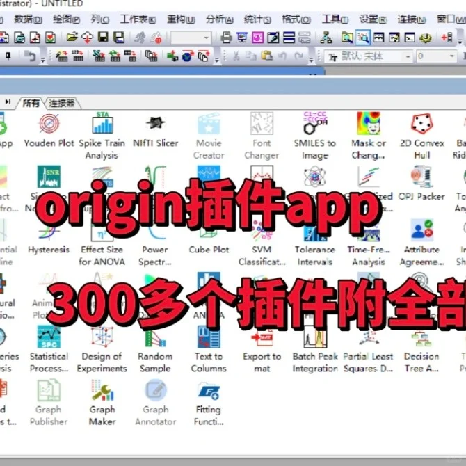The width and height of the screenshot is (466, 466).
Task: Open the 统计(S) menu
Action: 257,19
